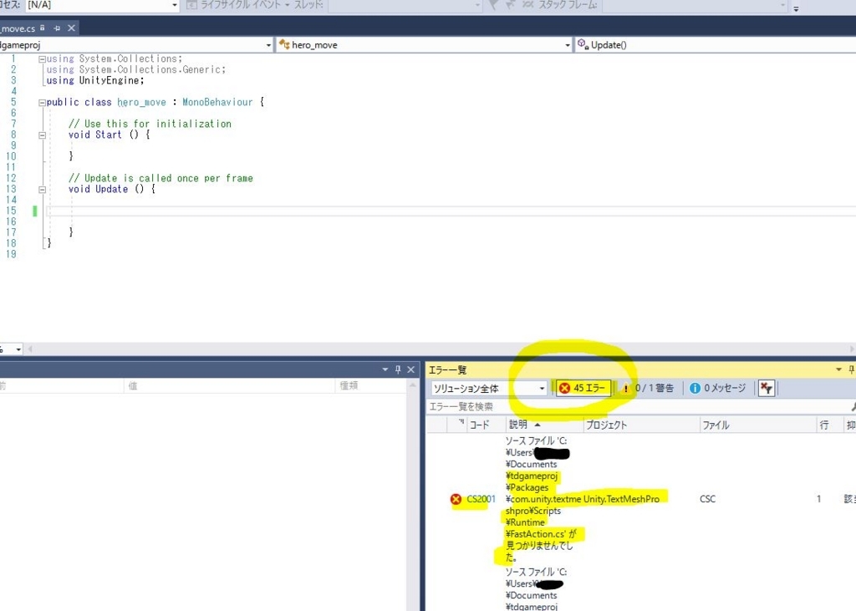Open the ソリューション全体 scope dropdown
The image size is (856, 611).
(x=489, y=388)
